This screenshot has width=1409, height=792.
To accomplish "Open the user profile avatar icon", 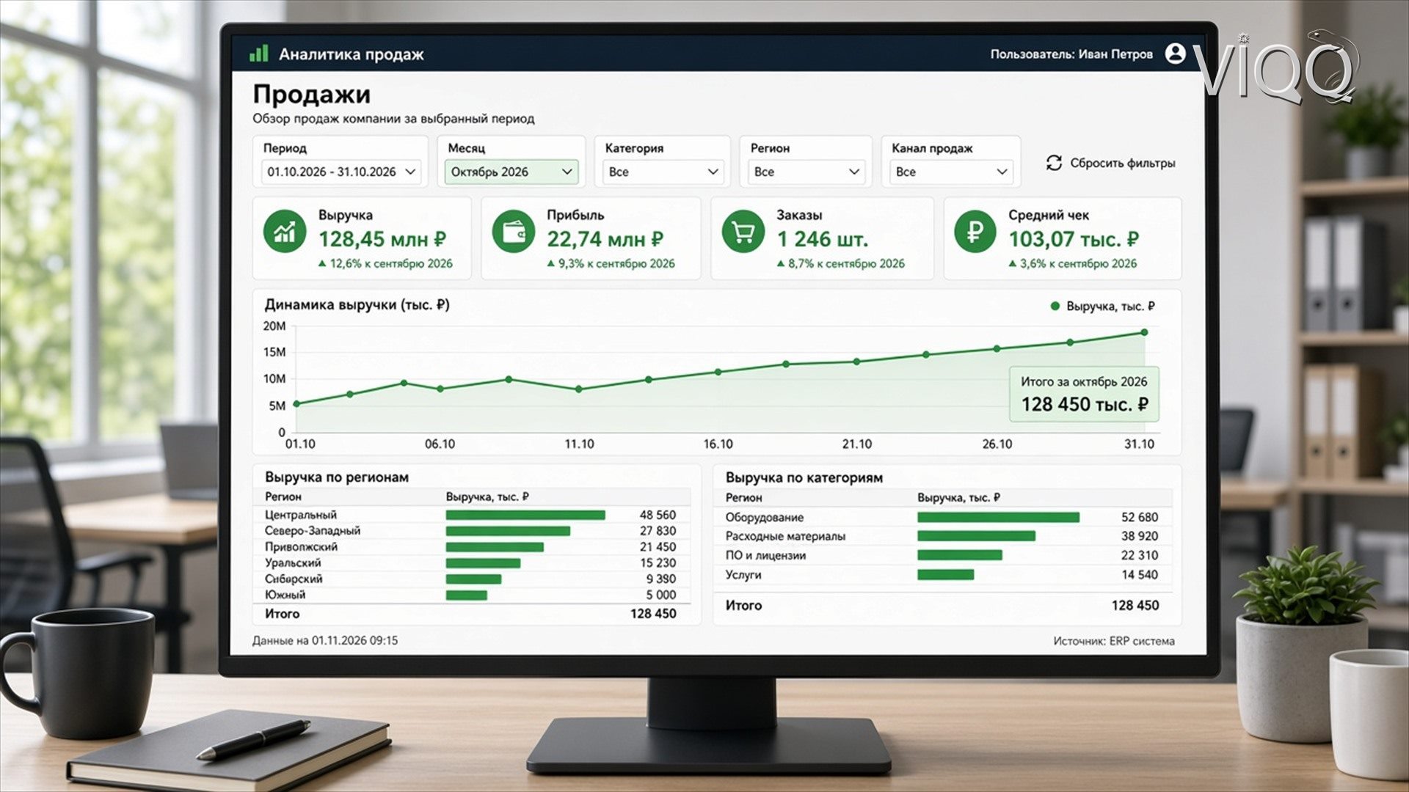I will click(1175, 54).
